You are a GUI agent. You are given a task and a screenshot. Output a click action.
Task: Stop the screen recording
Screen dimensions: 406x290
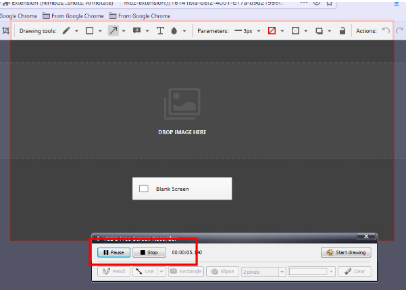[x=149, y=253]
